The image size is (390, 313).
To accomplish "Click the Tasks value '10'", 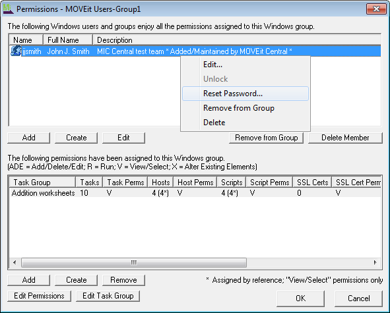I will pyautogui.click(x=84, y=193).
